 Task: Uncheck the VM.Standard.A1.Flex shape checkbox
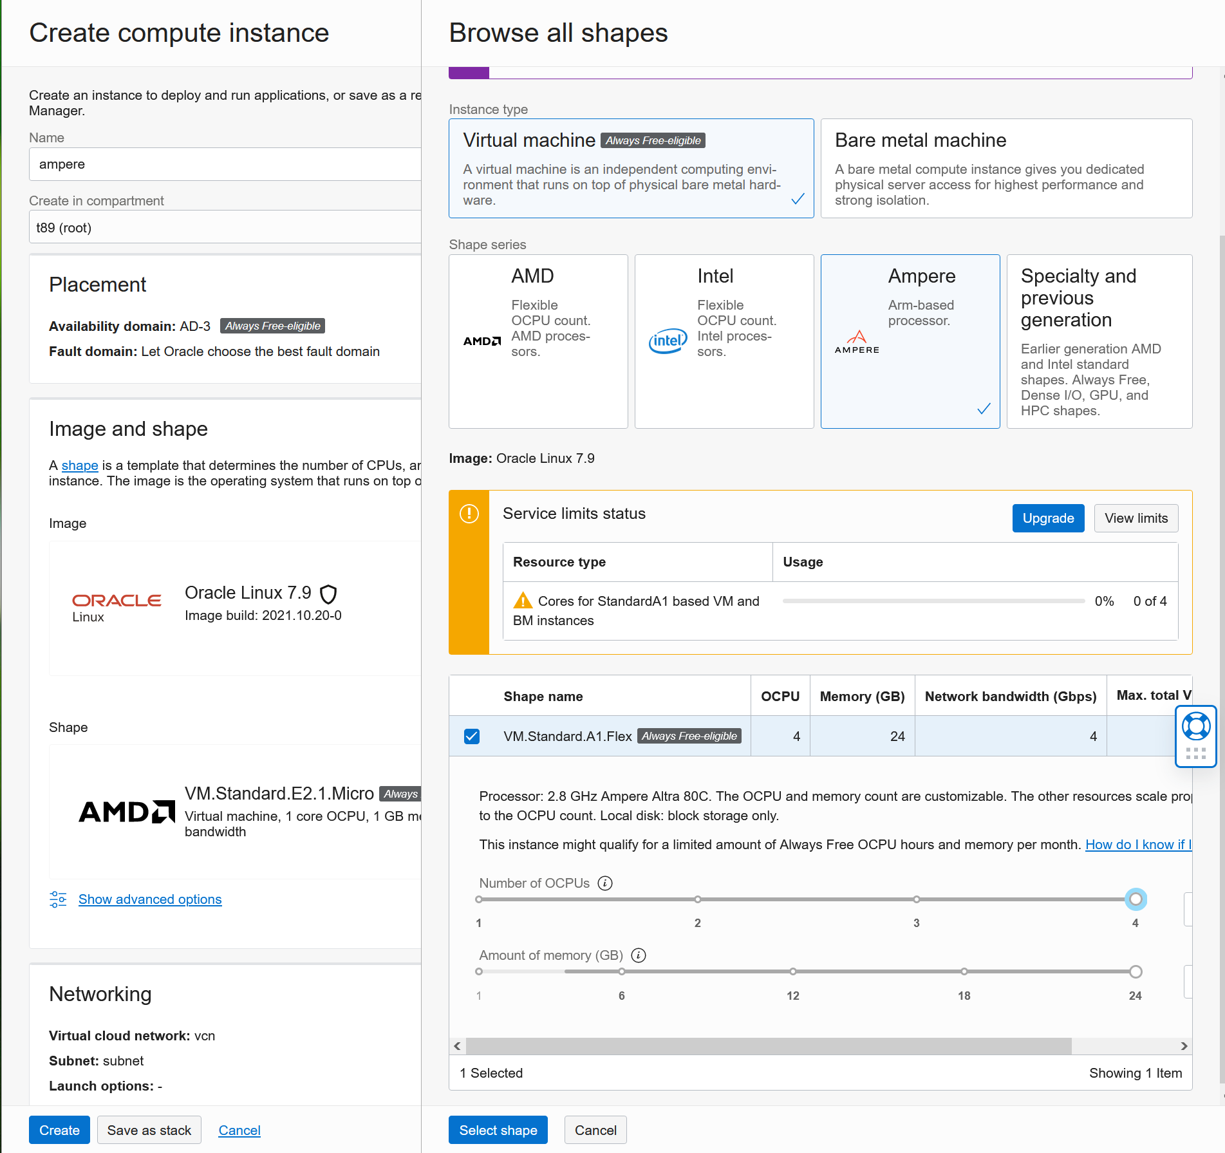(472, 736)
